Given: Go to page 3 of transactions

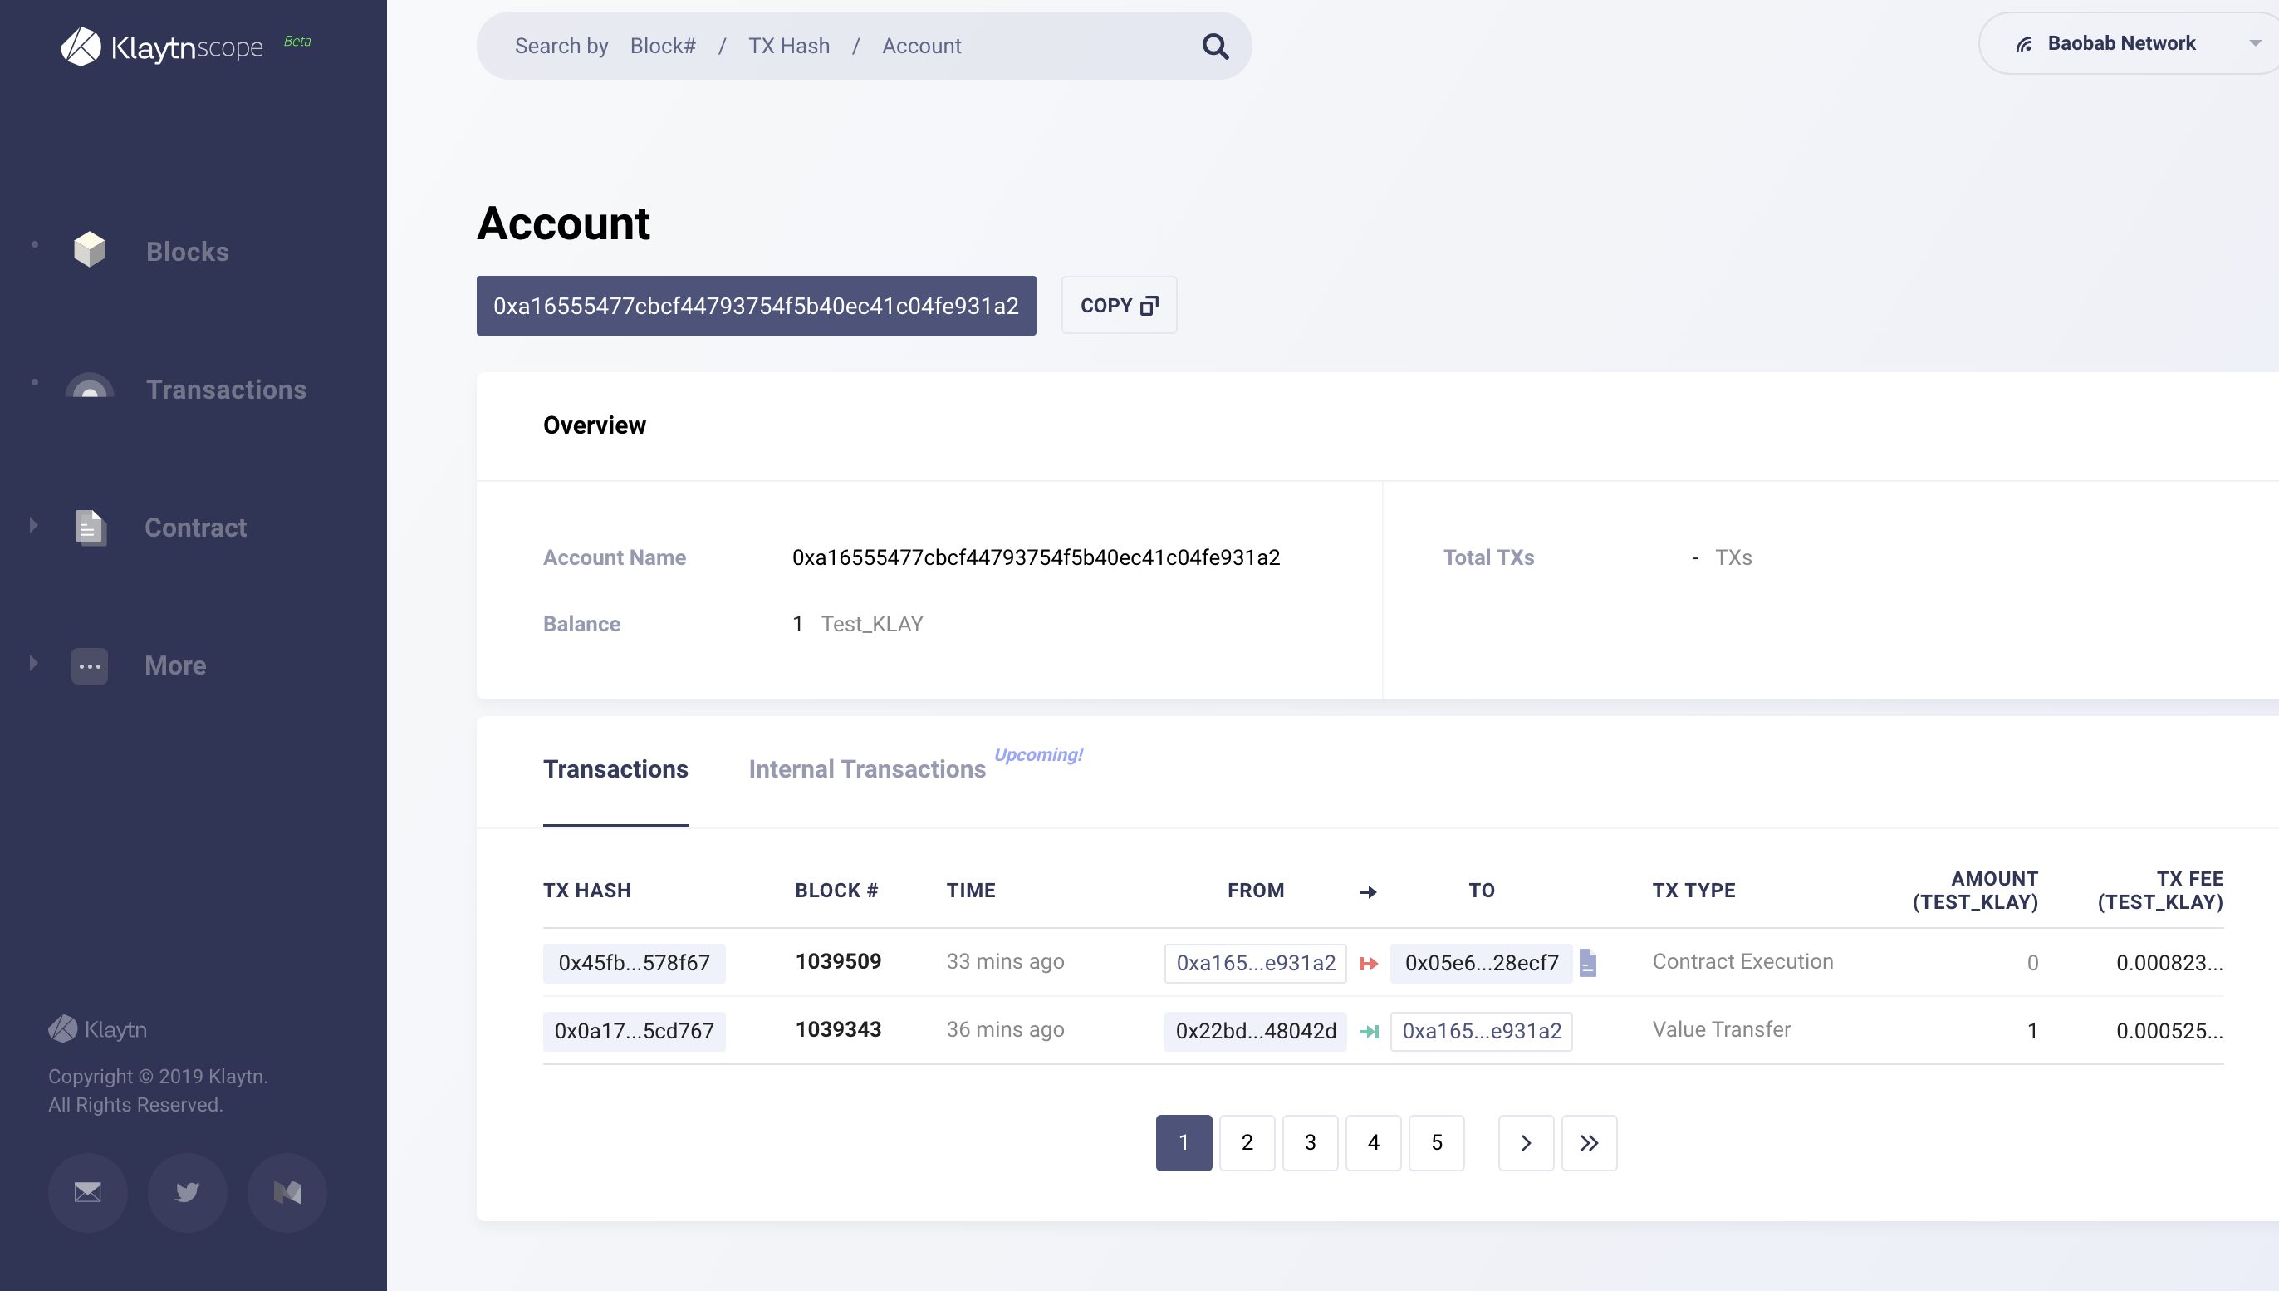Looking at the screenshot, I should pos(1309,1142).
